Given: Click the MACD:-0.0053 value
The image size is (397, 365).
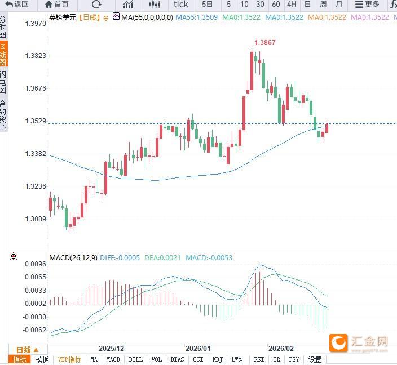Looking at the screenshot, I should [209, 258].
